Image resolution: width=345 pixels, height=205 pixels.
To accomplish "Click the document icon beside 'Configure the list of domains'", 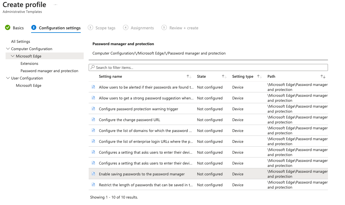I will pyautogui.click(x=93, y=131).
